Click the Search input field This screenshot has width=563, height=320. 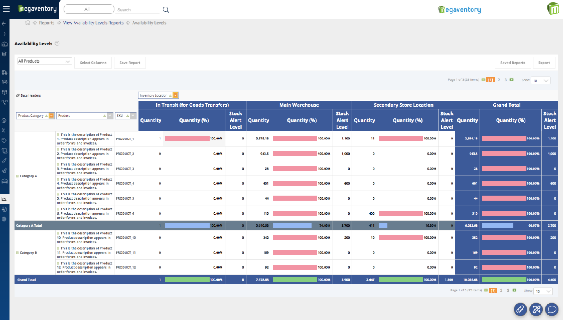point(138,10)
